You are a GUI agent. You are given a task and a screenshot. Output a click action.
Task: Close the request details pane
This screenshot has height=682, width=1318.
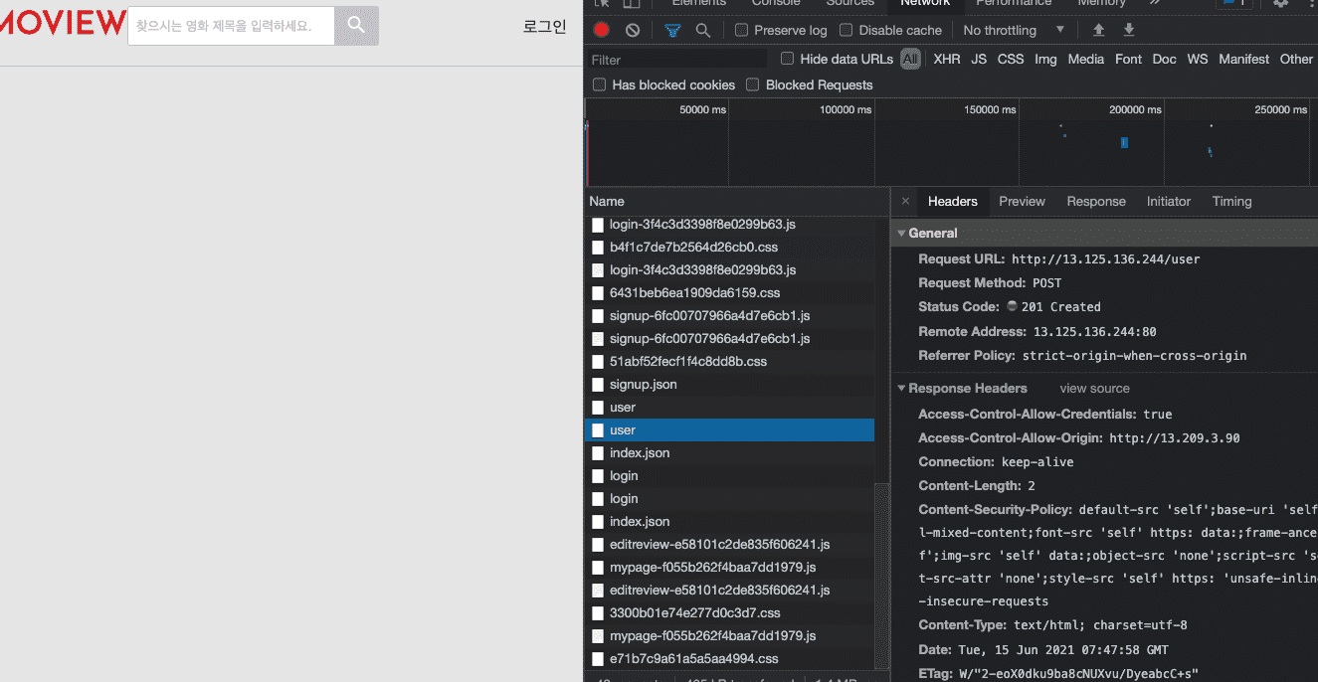pyautogui.click(x=905, y=201)
